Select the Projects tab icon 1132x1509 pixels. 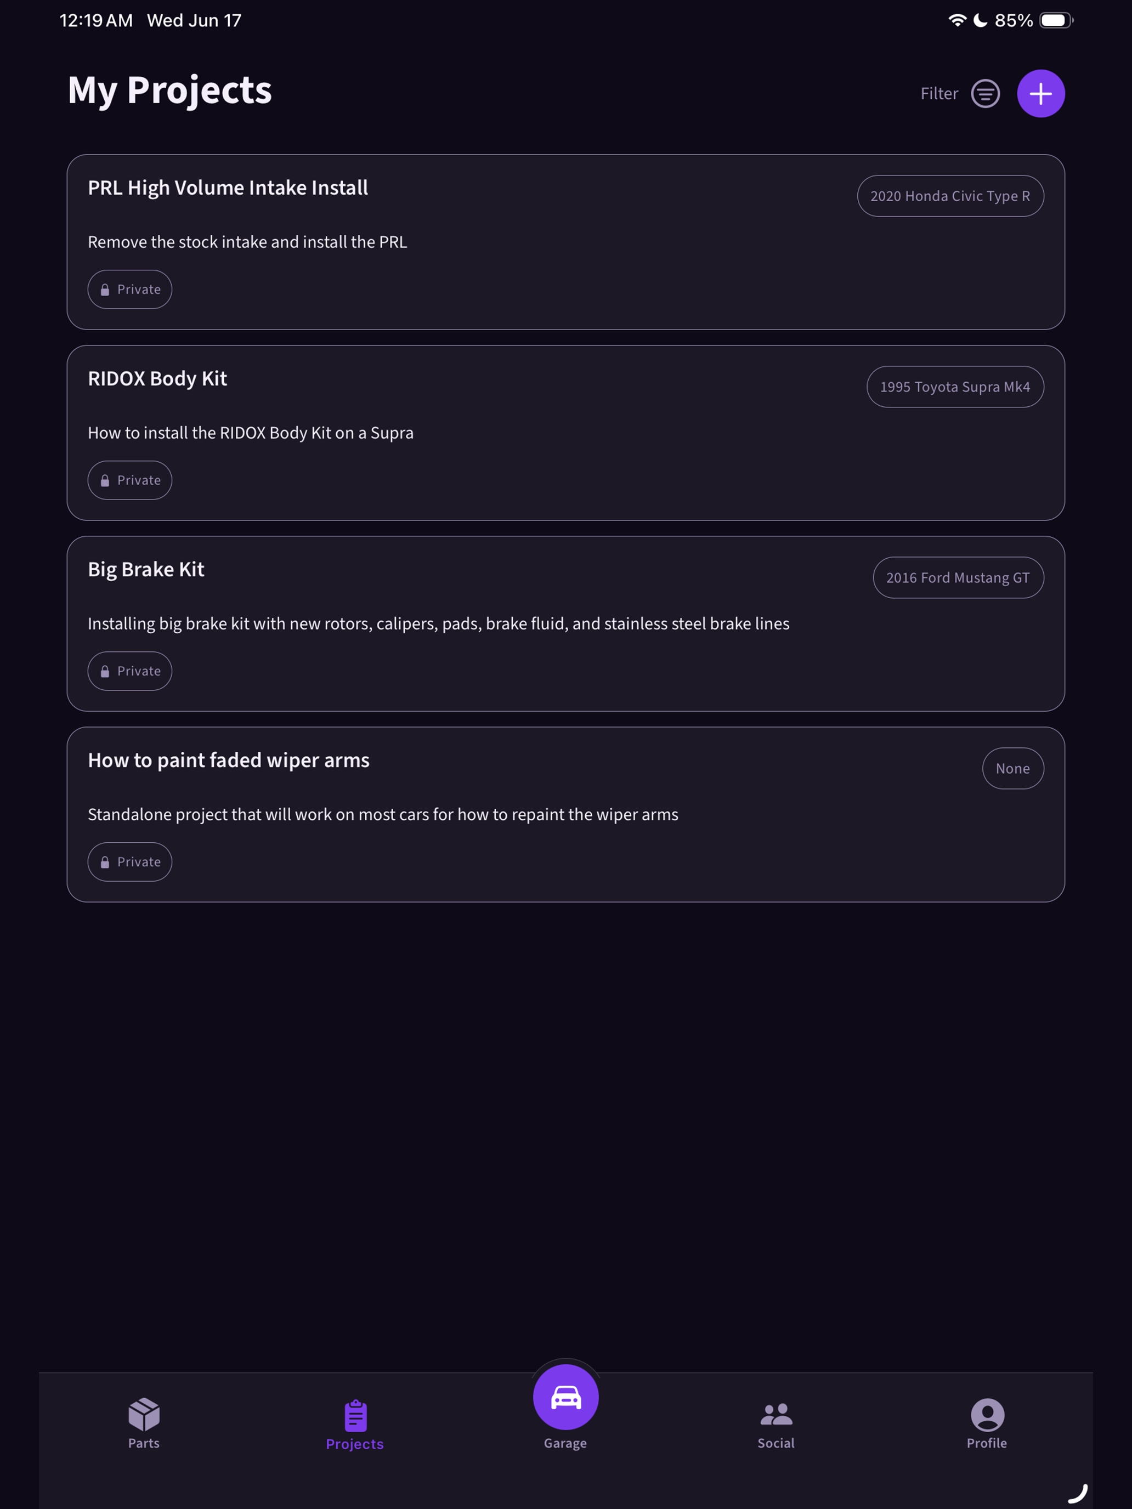pos(355,1416)
